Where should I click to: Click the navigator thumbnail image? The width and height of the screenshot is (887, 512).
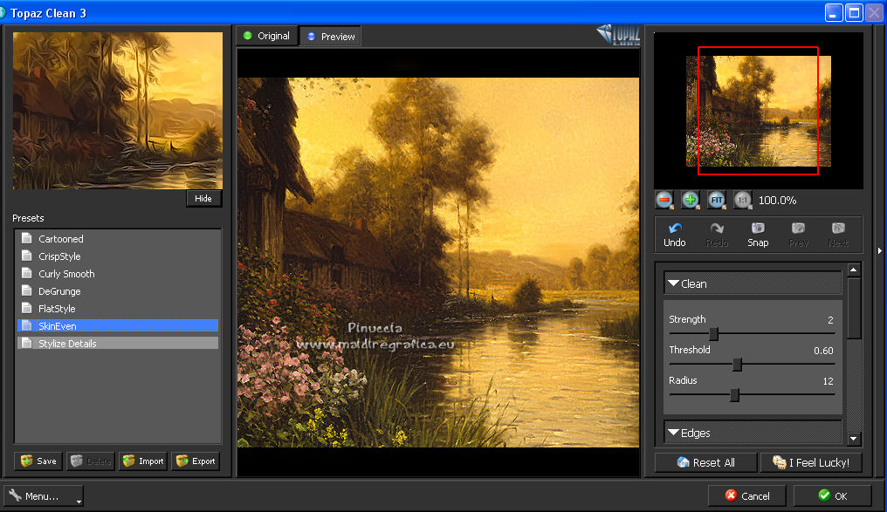[759, 111]
